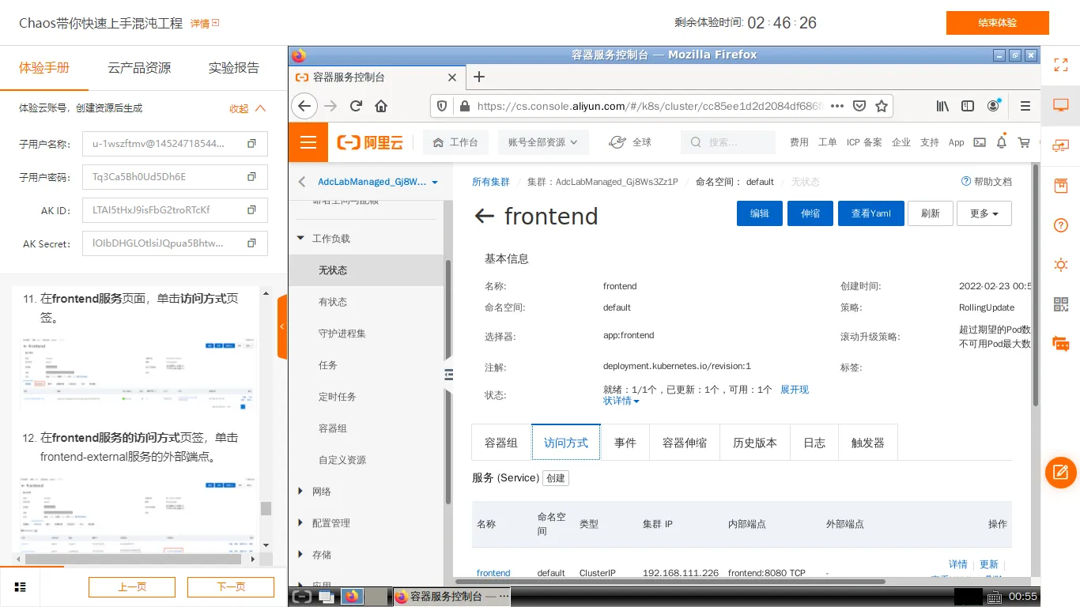Click 刷新 button

[931, 213]
